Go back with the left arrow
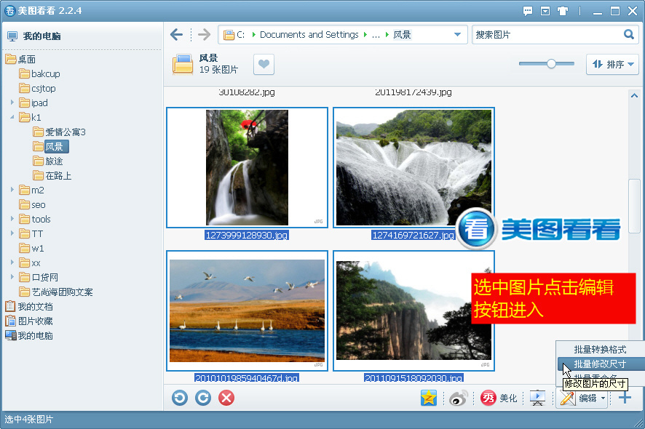Viewport: 645px width, 429px height. (x=176, y=34)
